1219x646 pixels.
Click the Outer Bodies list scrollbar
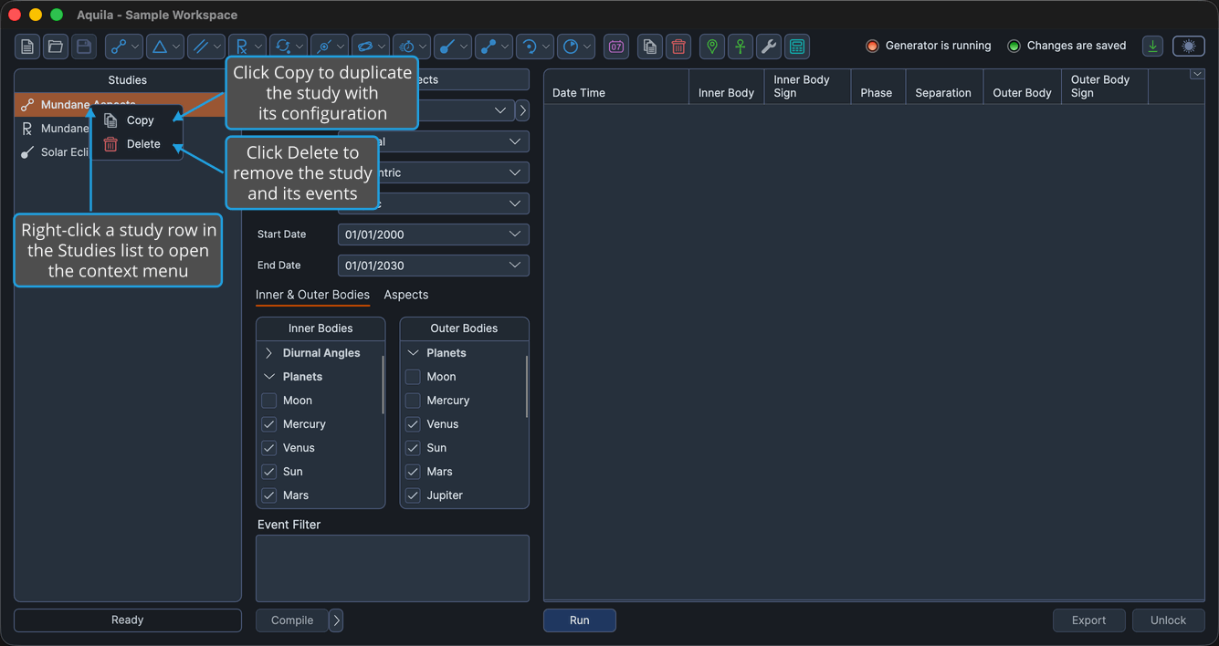click(x=527, y=385)
